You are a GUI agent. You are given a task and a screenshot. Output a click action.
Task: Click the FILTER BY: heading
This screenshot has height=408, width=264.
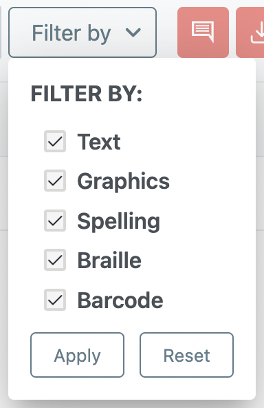click(87, 94)
